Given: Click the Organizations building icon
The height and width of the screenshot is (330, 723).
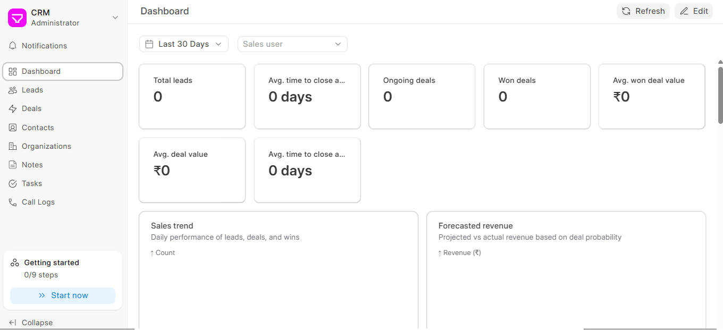Looking at the screenshot, I should (13, 146).
